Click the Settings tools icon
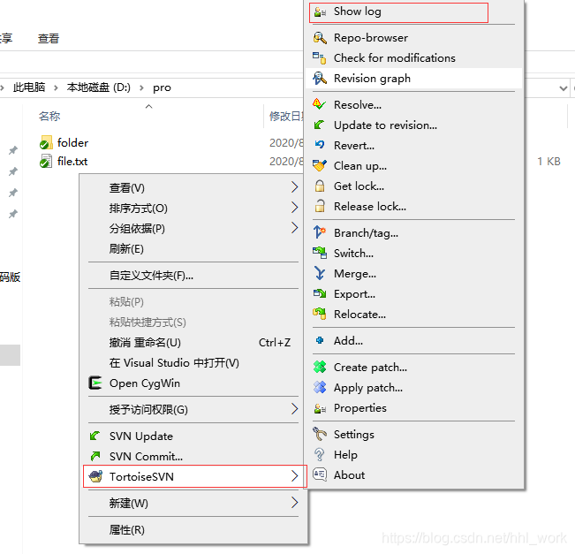The height and width of the screenshot is (554, 575). [320, 434]
